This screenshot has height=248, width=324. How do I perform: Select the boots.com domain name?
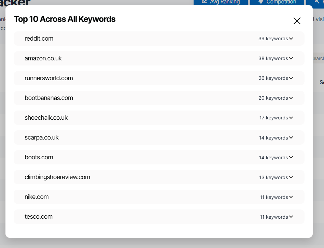point(39,158)
